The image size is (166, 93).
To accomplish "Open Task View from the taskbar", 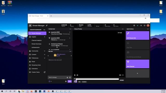I will pos(15,91).
